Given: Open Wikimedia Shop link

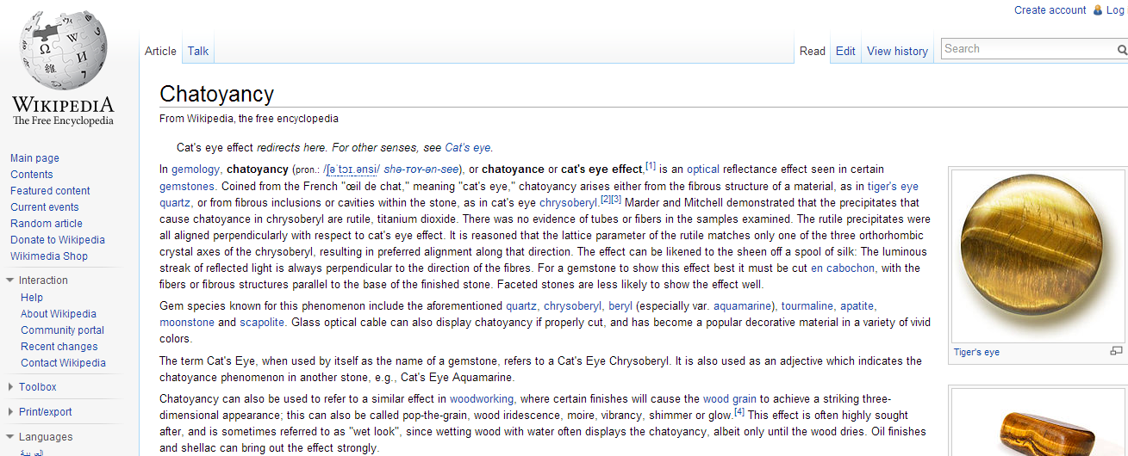Looking at the screenshot, I should pos(49,256).
